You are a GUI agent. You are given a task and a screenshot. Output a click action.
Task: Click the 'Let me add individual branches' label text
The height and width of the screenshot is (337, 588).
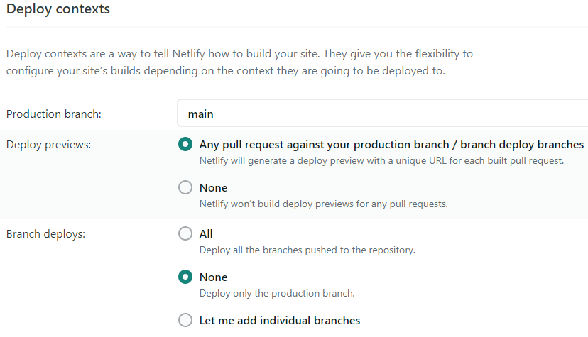[280, 321]
